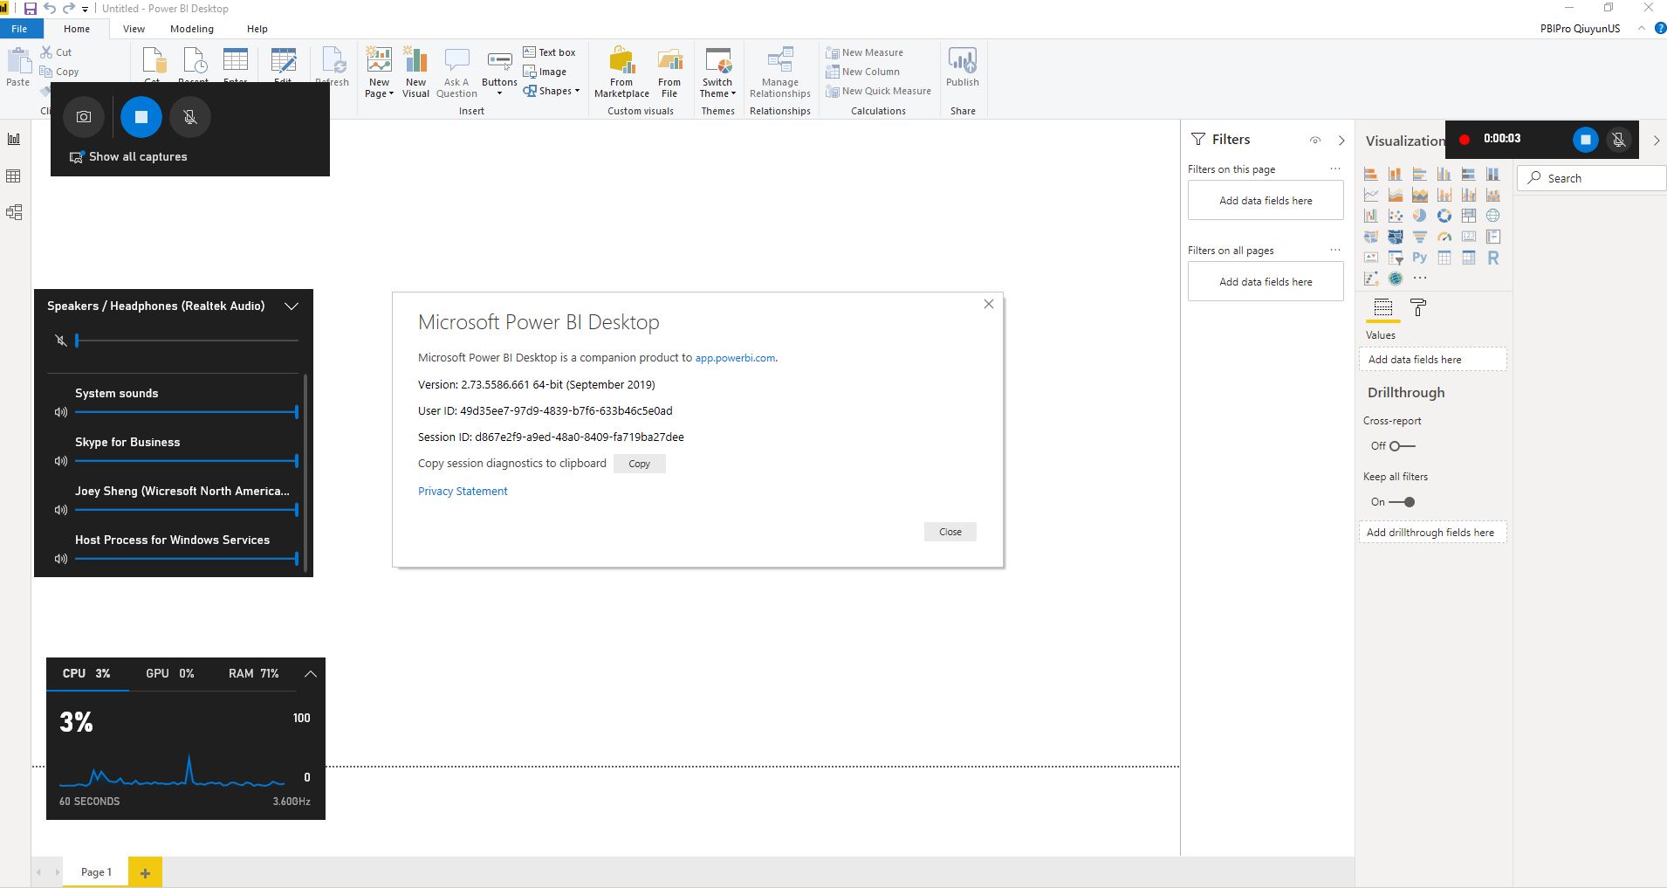Viewport: 1667px width, 888px height.
Task: Take a screenshot with Game Bar camera
Action: coord(84,117)
